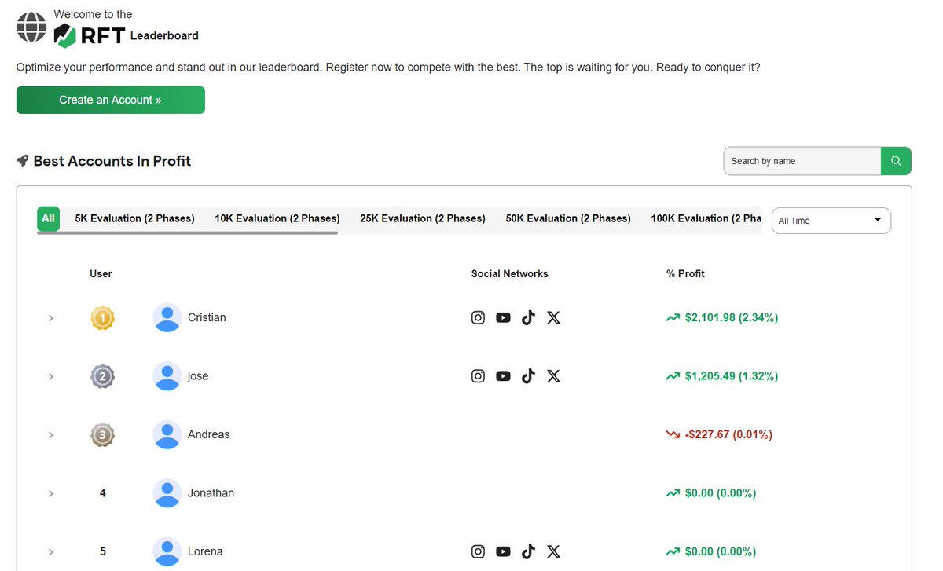943x571 pixels.
Task: Click the $1,205.49 (1.32%) profit value
Action: tap(732, 376)
